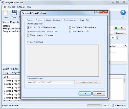Screen dimensions: 129x109
Task: Switch to Crawler Options tab
Action: (53, 20)
